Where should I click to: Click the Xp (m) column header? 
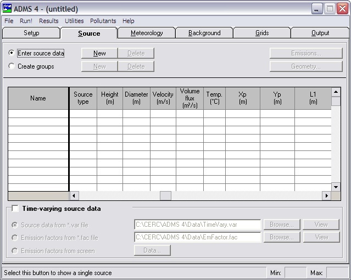point(243,98)
